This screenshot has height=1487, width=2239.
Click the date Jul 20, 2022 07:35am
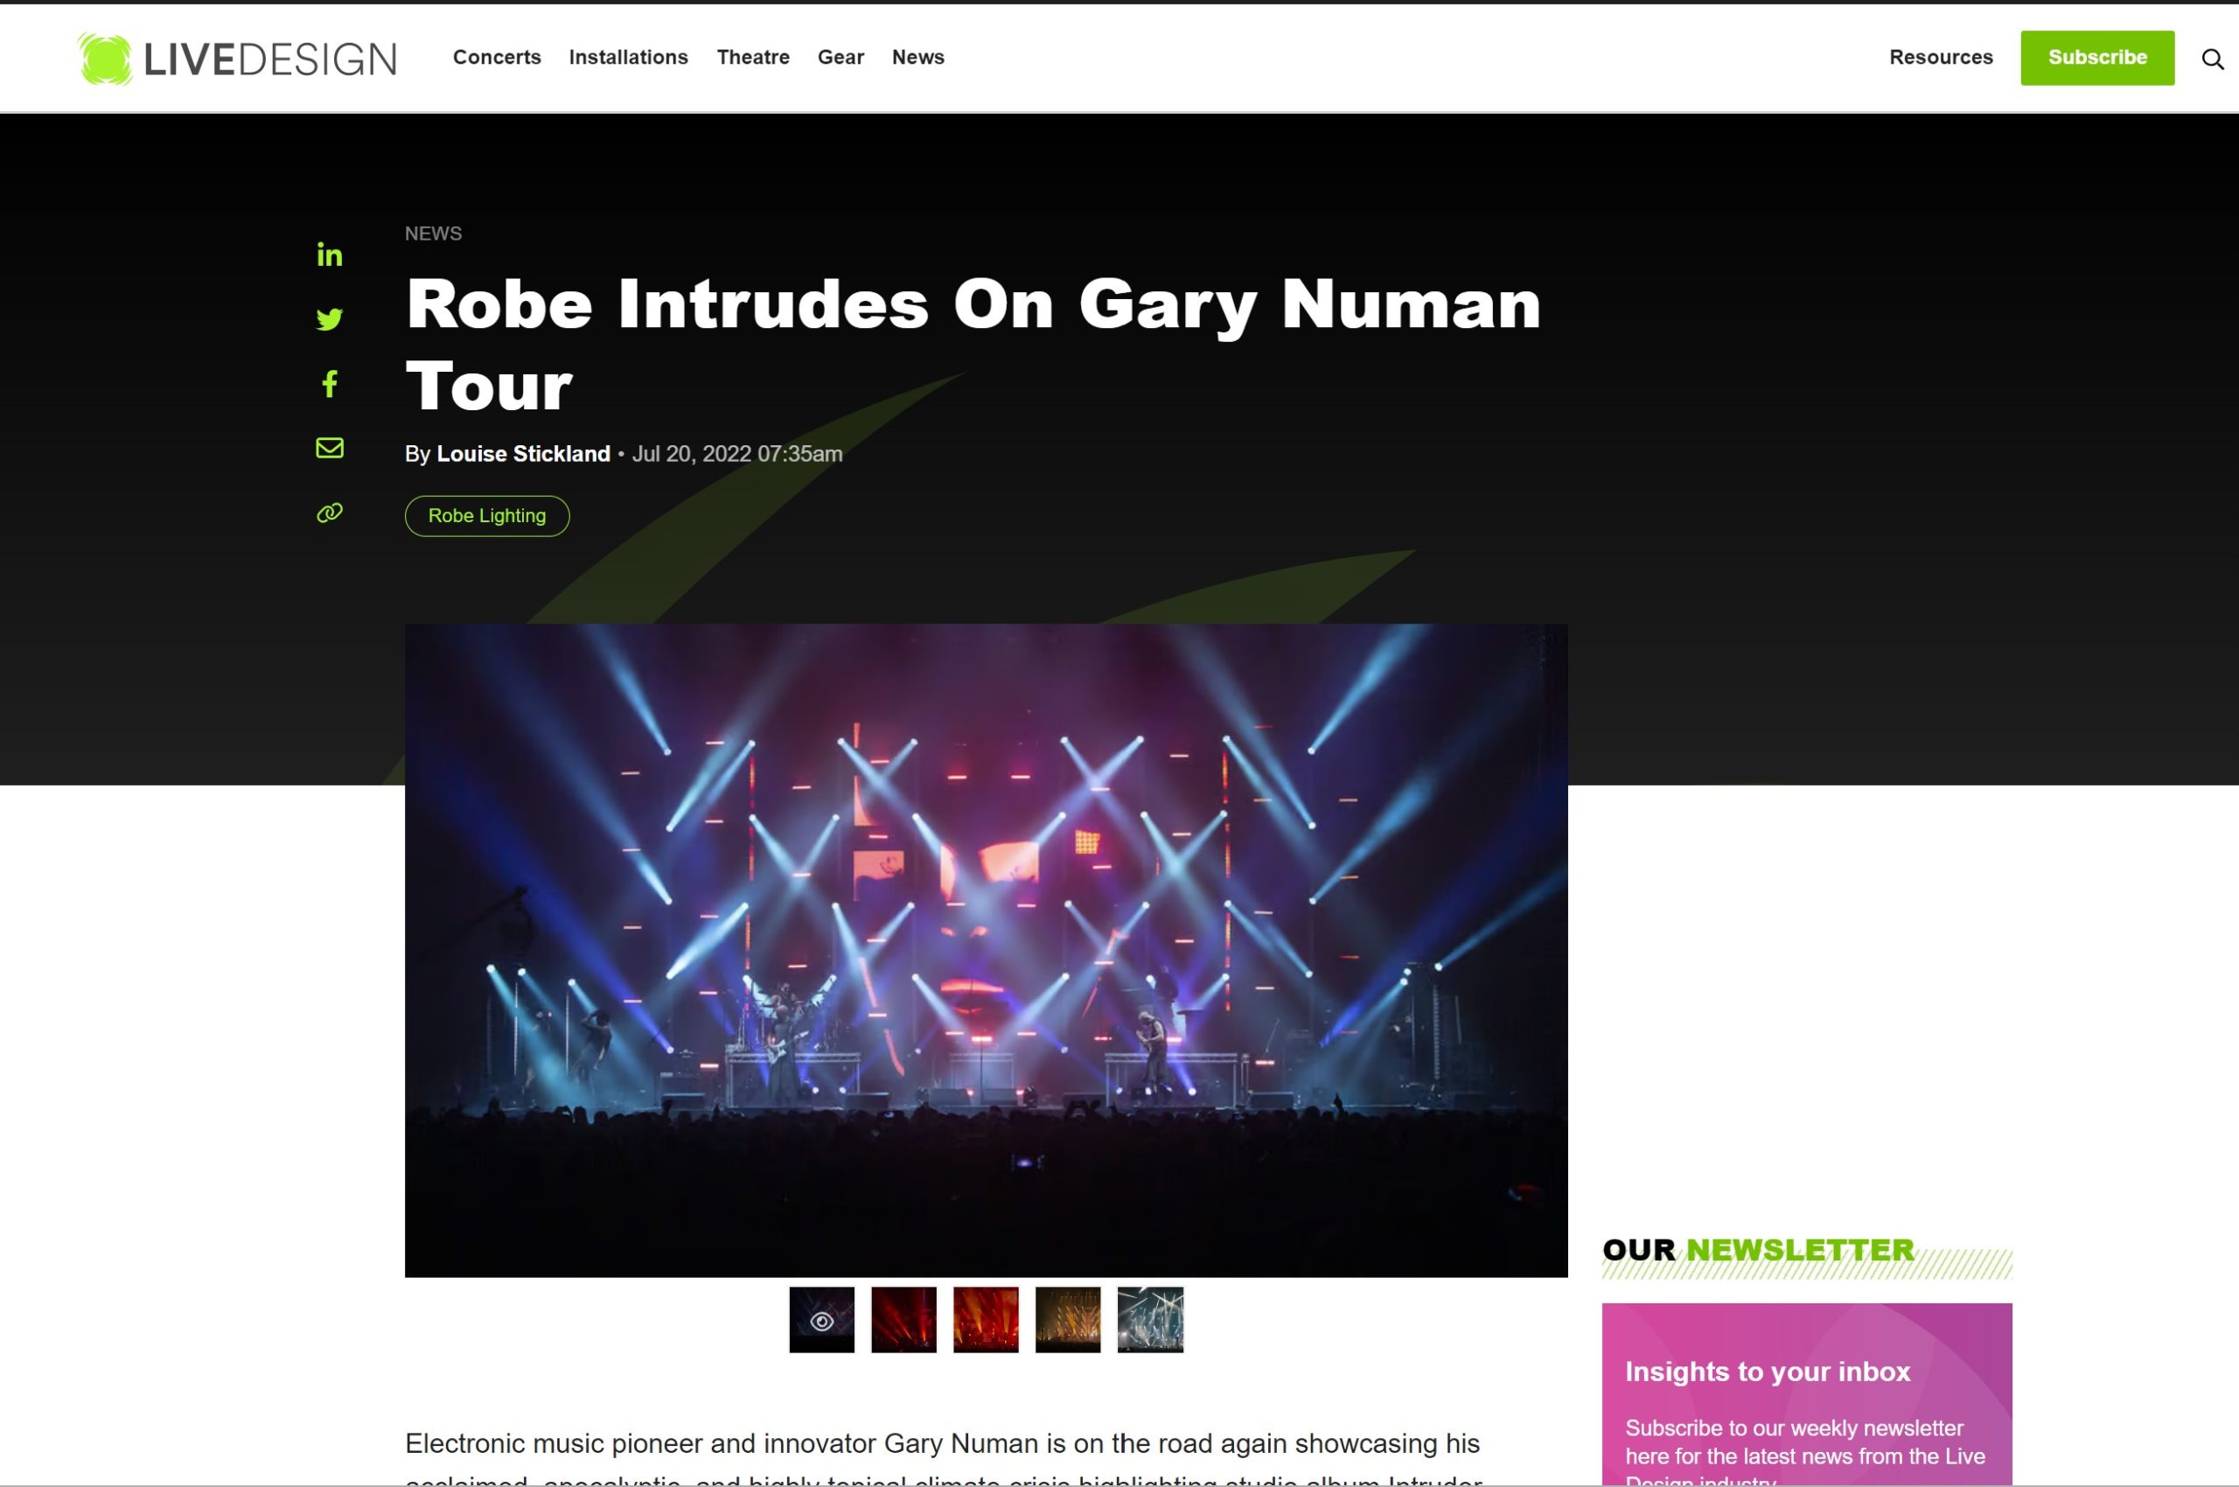pos(736,453)
